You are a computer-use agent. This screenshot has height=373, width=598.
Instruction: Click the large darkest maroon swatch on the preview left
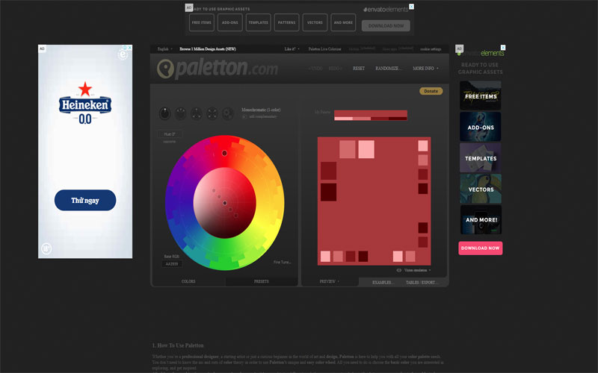pyautogui.click(x=328, y=192)
